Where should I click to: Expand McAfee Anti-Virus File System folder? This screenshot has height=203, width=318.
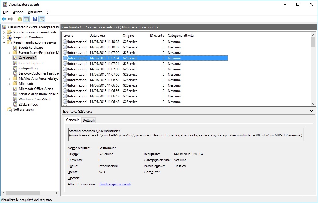click(9, 79)
